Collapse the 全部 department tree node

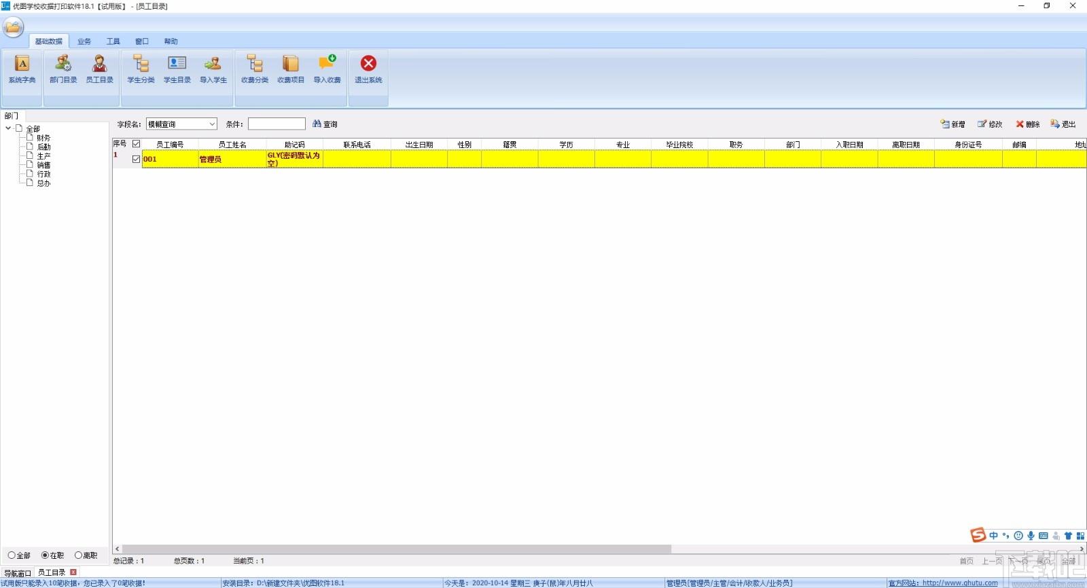click(8, 128)
